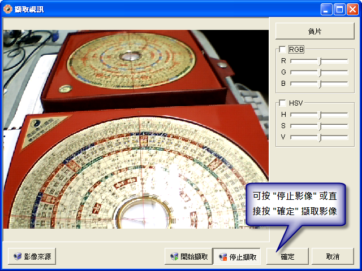Click the play-camera icon on 開始擷取
The image size is (362, 271).
point(174,256)
